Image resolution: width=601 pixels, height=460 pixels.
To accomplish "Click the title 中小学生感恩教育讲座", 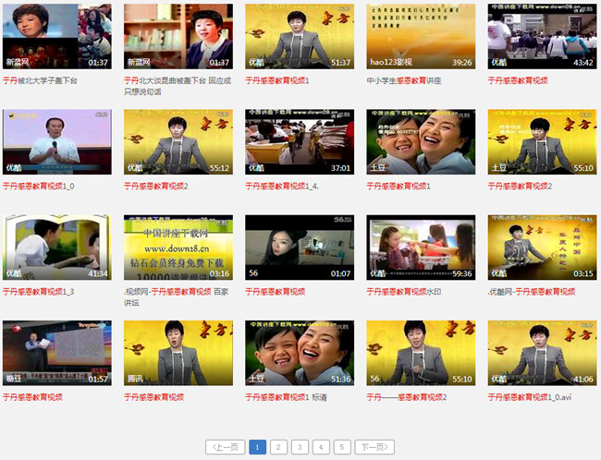I will point(404,80).
